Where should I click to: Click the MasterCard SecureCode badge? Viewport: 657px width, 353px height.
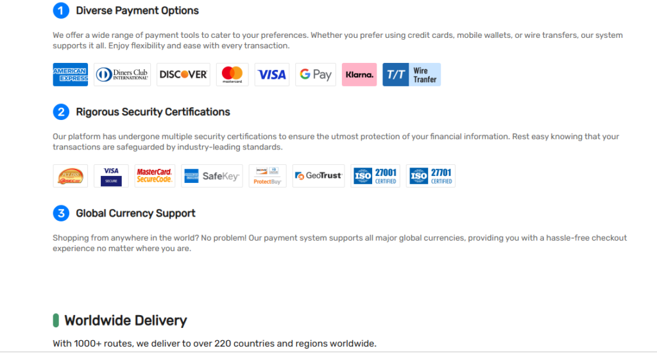[x=155, y=176]
